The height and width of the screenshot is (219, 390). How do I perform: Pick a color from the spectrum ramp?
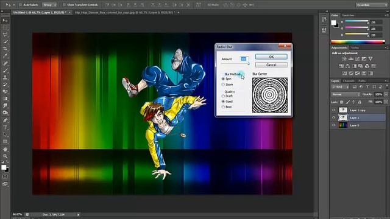click(x=358, y=42)
